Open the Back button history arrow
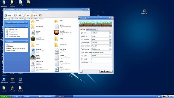 12,15
